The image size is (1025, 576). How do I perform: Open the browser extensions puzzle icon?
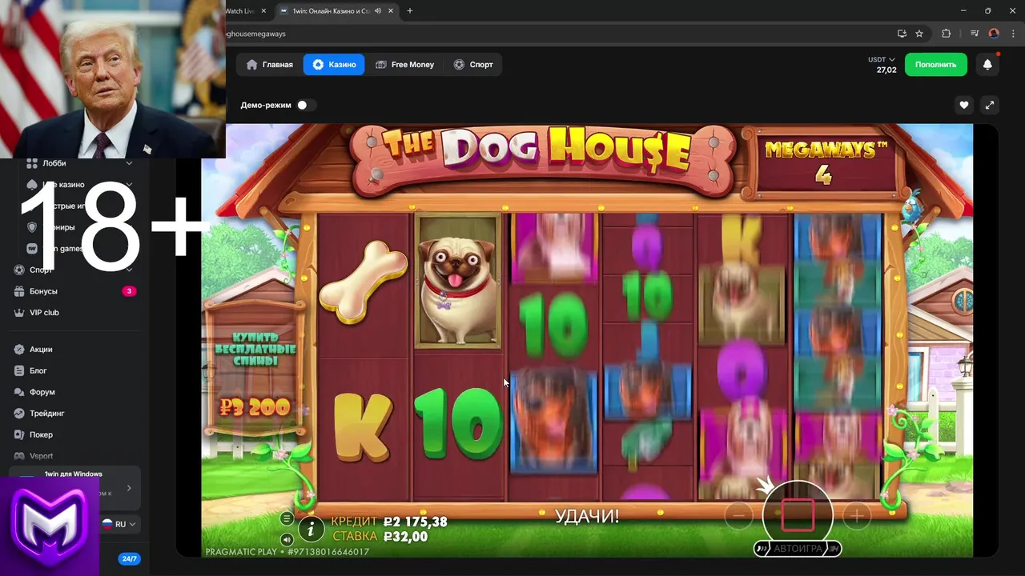[946, 34]
